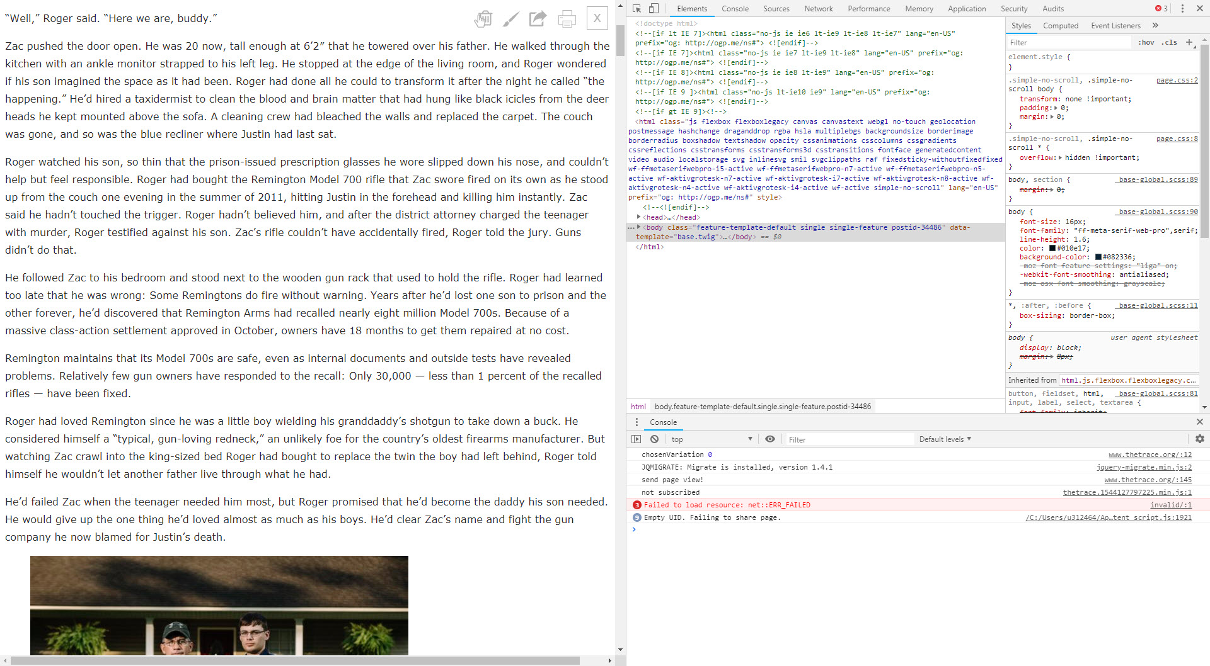Toggle the device toolbar icon

(x=654, y=9)
